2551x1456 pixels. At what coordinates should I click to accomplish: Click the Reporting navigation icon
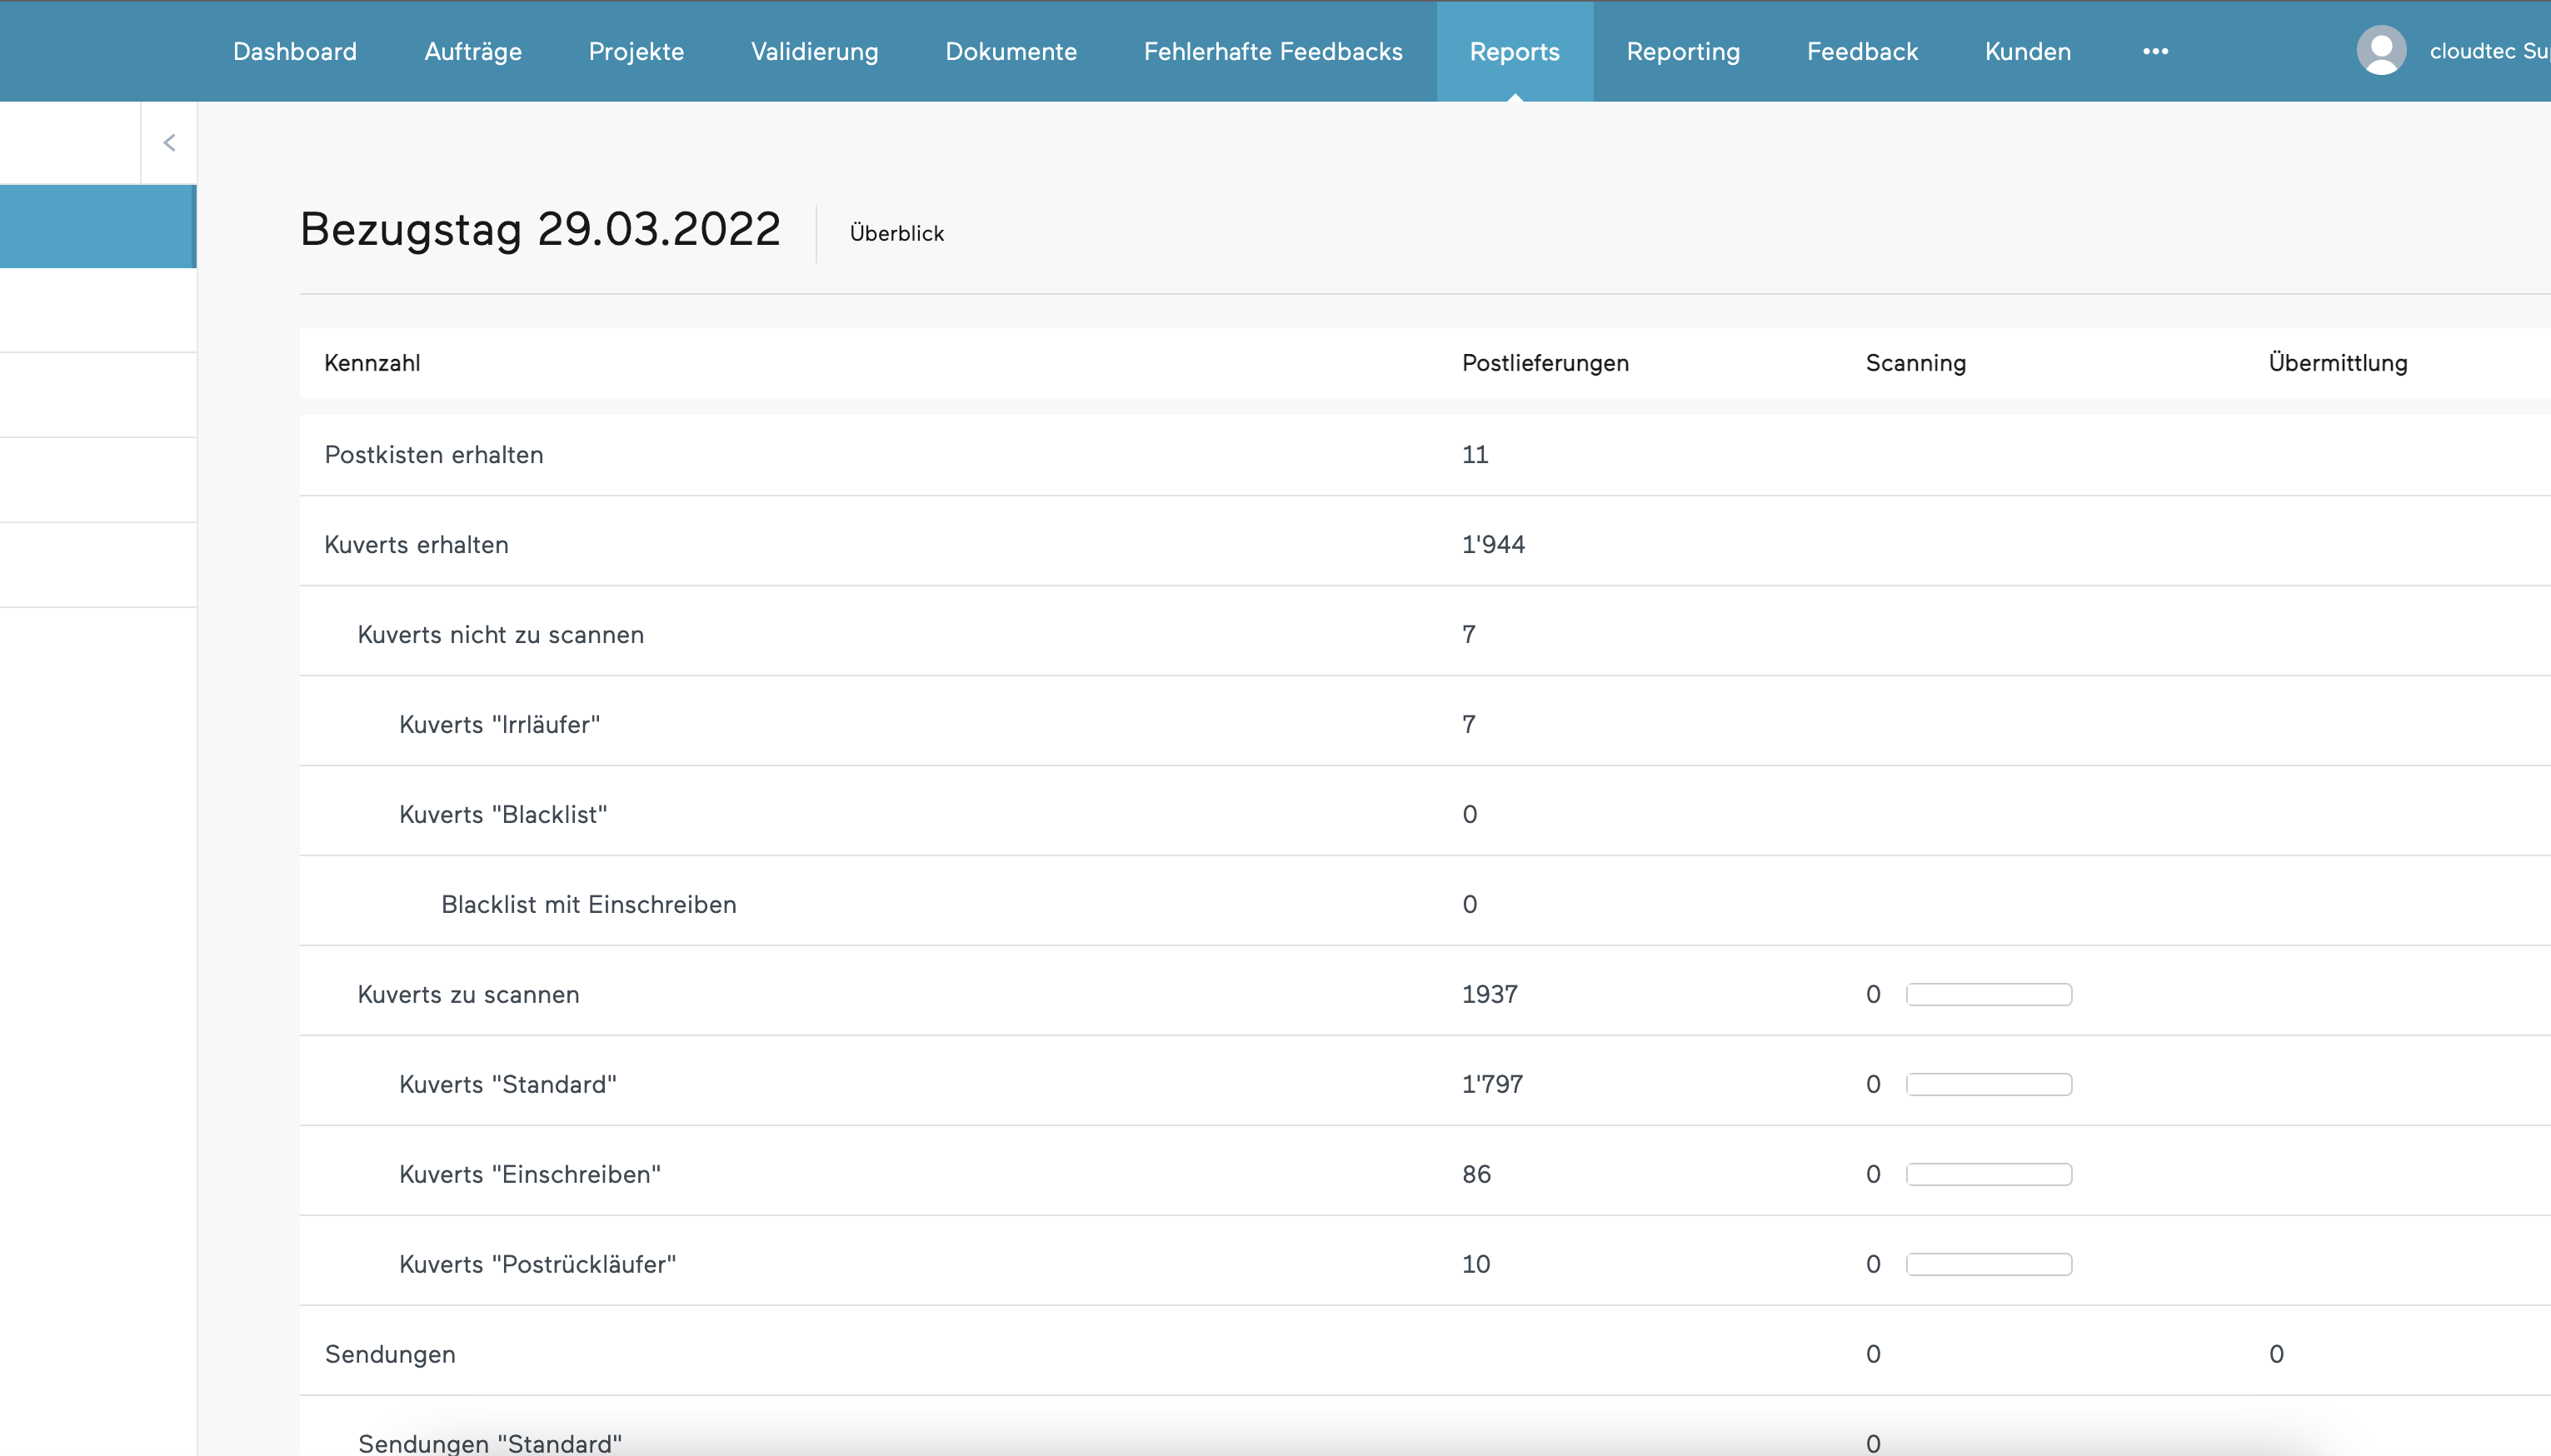click(1684, 51)
